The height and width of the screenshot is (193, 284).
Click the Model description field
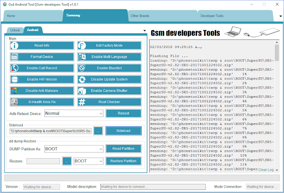[153, 187]
